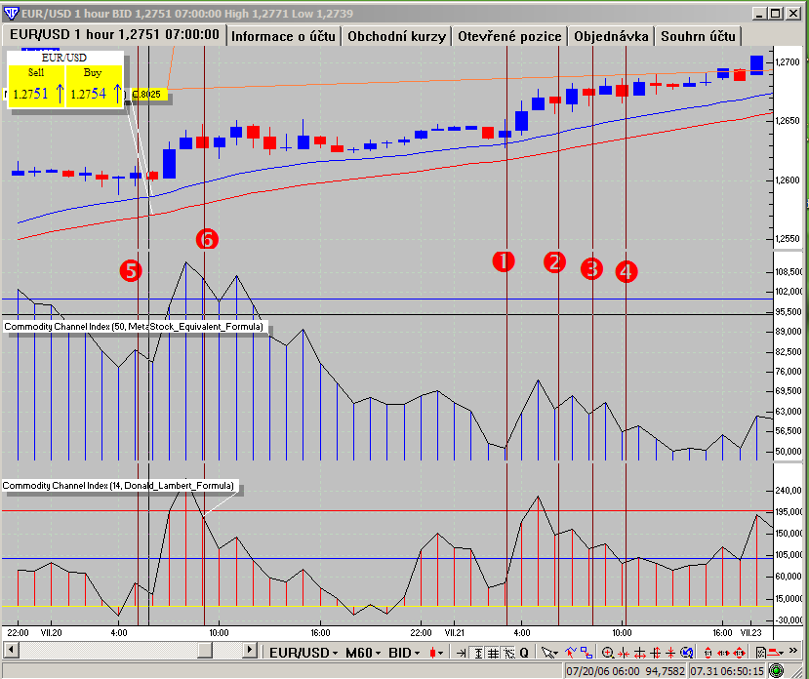Click the EUR/USD label in quote box

click(64, 58)
